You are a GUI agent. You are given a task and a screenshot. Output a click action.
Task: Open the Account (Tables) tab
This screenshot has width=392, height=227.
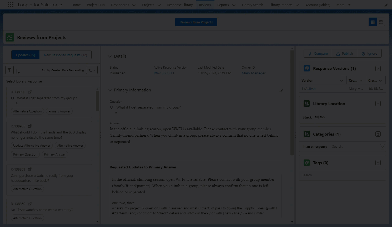pos(318,5)
